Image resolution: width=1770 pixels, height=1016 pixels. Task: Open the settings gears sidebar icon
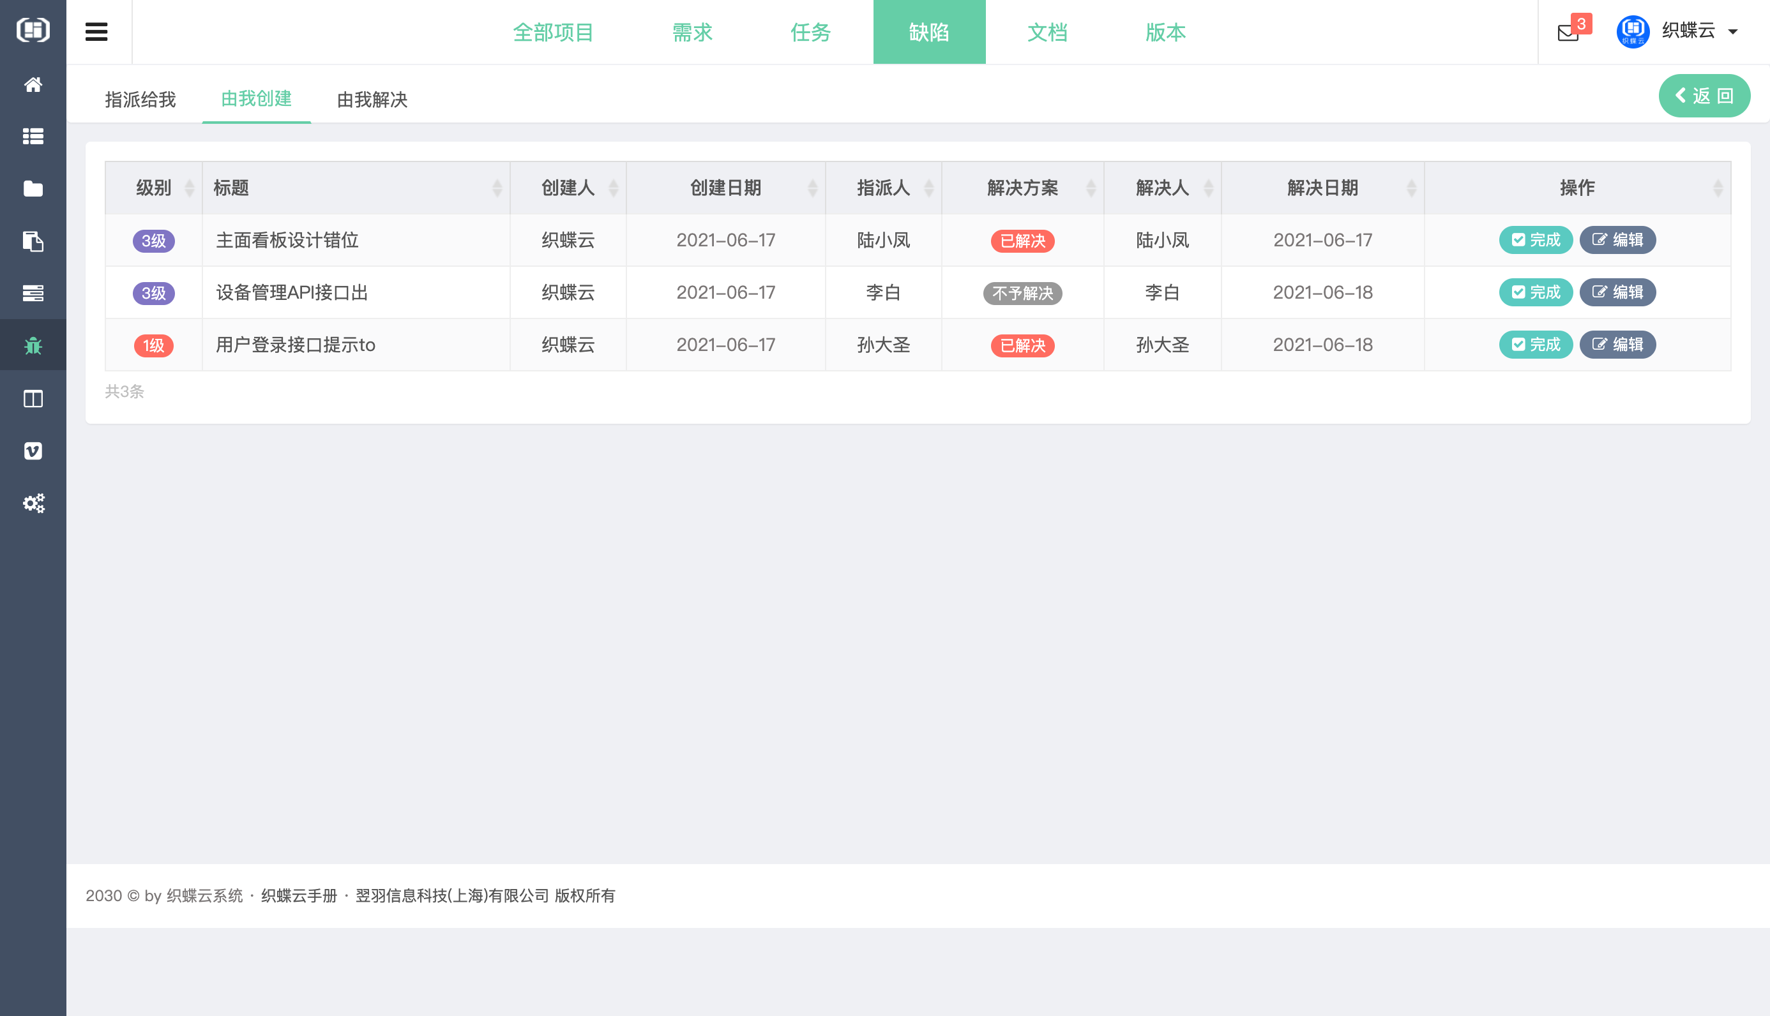tap(33, 503)
